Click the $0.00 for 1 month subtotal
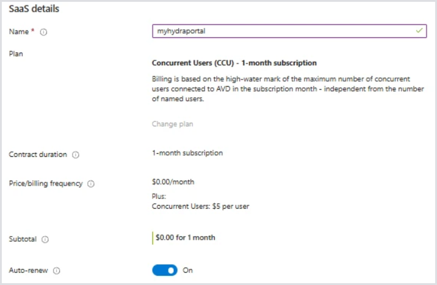This screenshot has width=437, height=285. (x=185, y=237)
